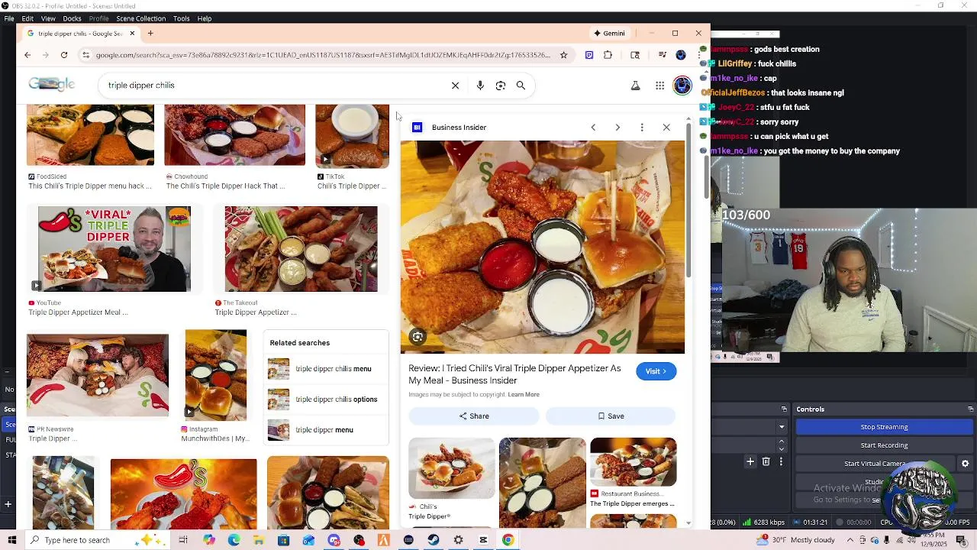Screen dimensions: 977x550
Task: Open Steam from the taskbar
Action: click(x=434, y=540)
